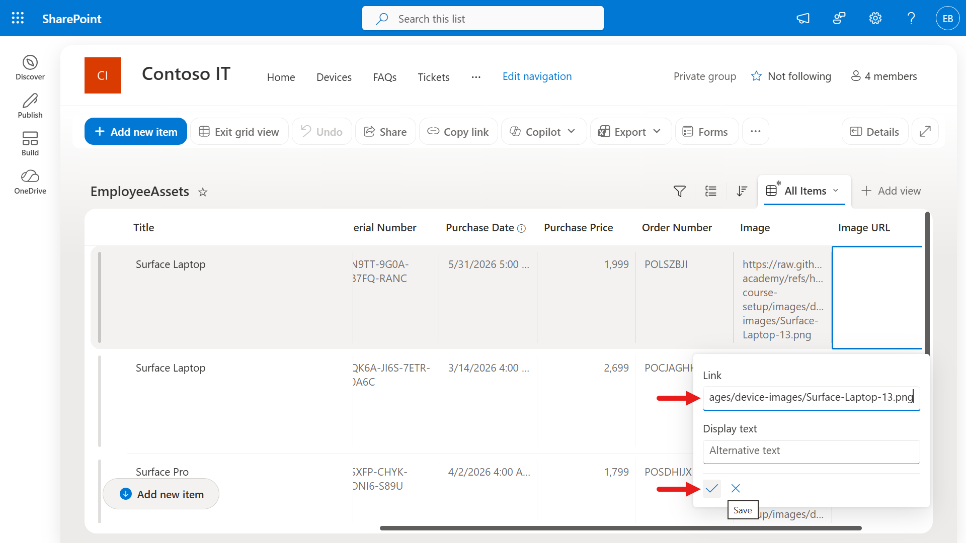The image size is (966, 543).
Task: Open the people network icon in header
Action: 839,19
